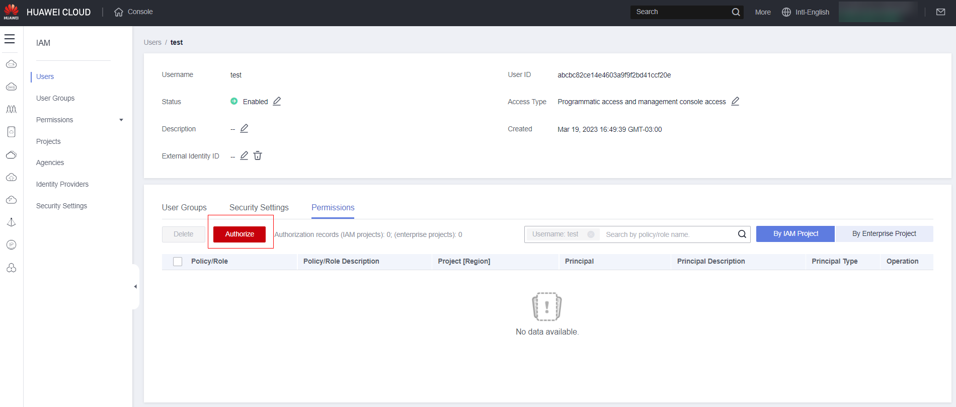Viewport: 956px width, 407px height.
Task: Open User Groups in the sidebar
Action: tap(55, 98)
